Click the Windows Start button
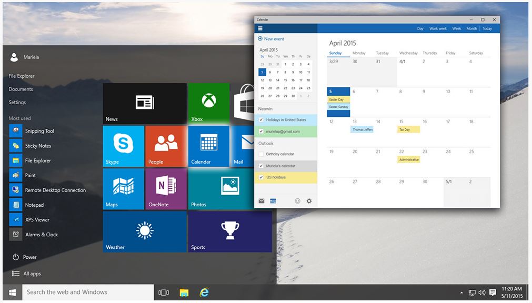 13,292
